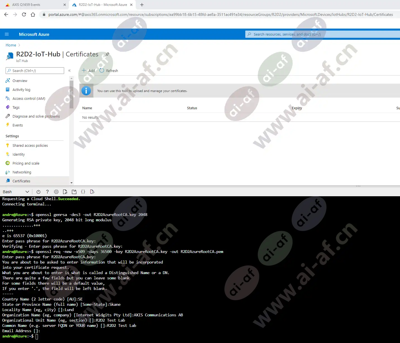Open Events in sidebar

18,125
